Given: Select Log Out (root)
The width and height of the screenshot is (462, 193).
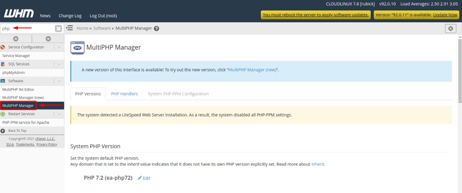Looking at the screenshot, I should [x=103, y=16].
